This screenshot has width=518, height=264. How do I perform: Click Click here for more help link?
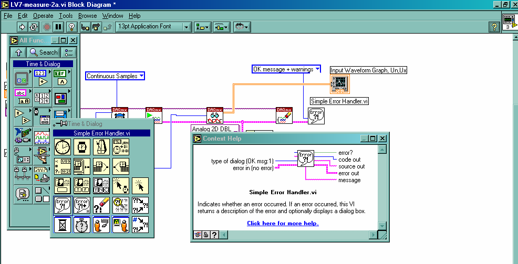pyautogui.click(x=283, y=223)
